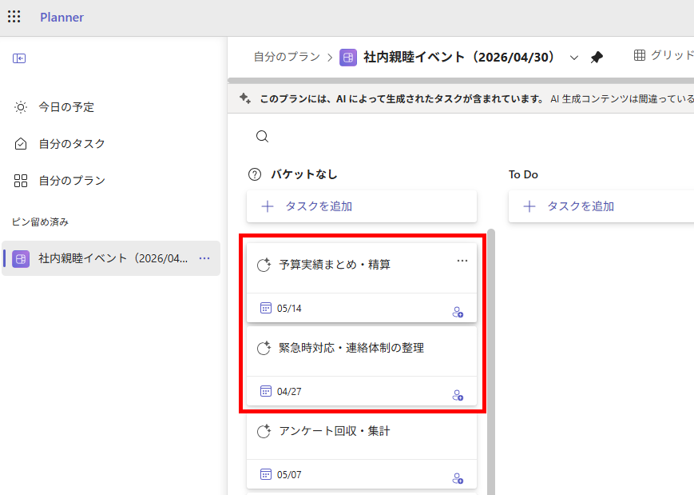Viewport: 694px width, 495px height.
Task: Open 今日の予定 in the sidebar
Action: click(66, 107)
